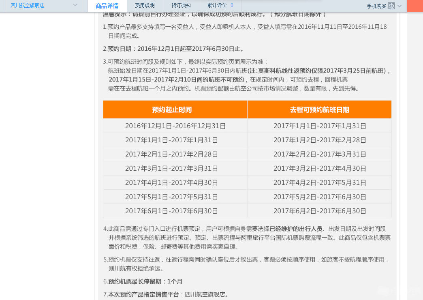Click the bold text 已经维护的出行人员
Screen dimensions: 423x300
(296, 229)
